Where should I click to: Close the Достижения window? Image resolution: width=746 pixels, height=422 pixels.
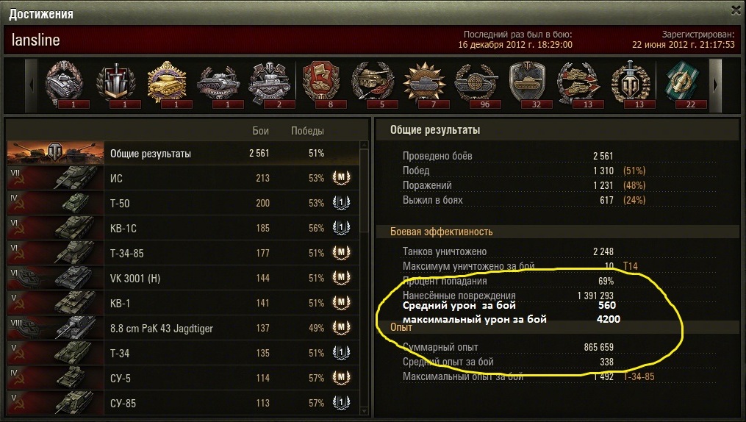click(x=736, y=10)
